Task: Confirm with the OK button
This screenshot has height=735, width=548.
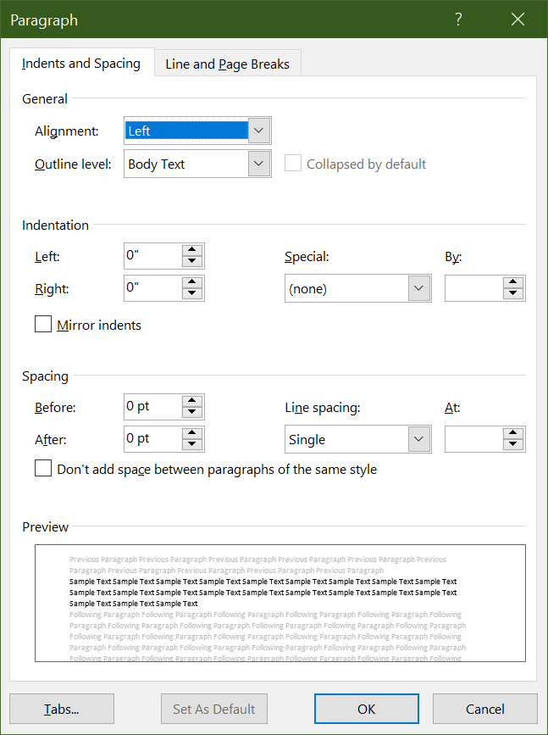Action: [x=366, y=709]
